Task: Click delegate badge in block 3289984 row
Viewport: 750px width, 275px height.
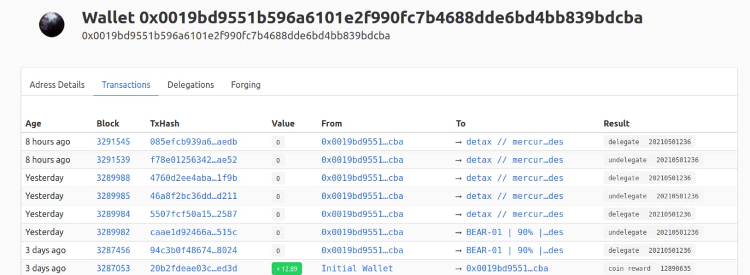Action: 623,214
